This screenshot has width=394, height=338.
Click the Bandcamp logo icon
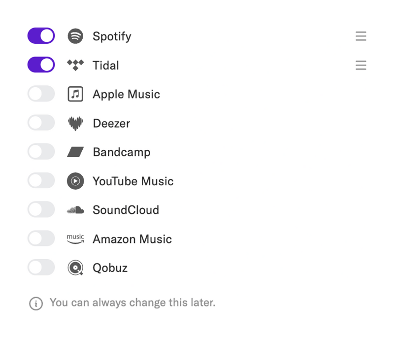point(75,152)
